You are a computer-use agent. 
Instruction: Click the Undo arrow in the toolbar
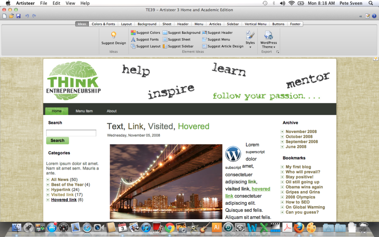click(x=27, y=16)
